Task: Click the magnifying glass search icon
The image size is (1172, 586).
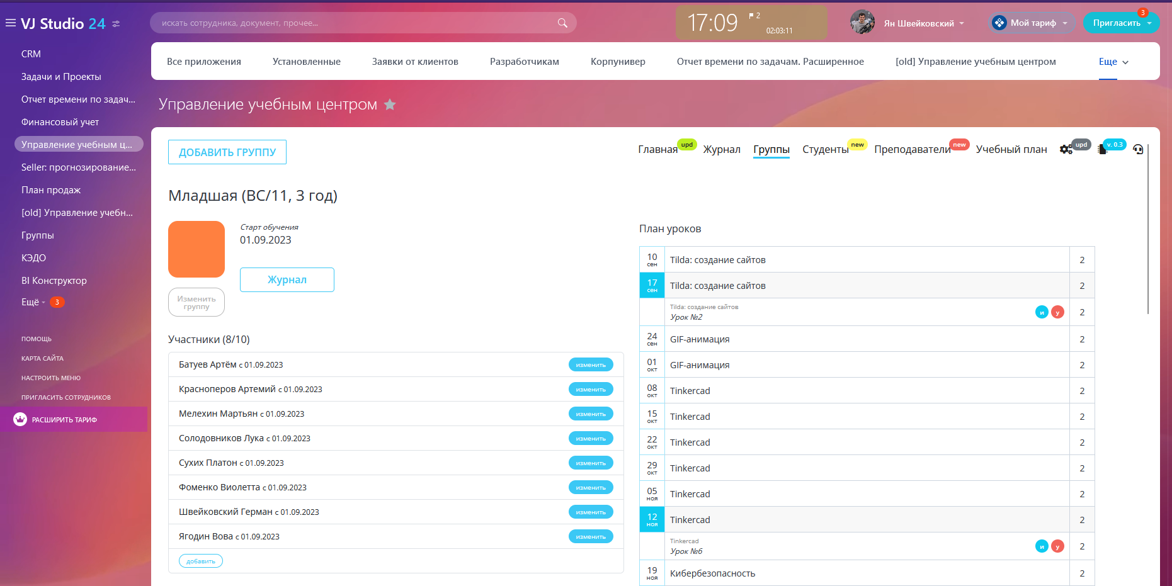Action: [x=562, y=23]
